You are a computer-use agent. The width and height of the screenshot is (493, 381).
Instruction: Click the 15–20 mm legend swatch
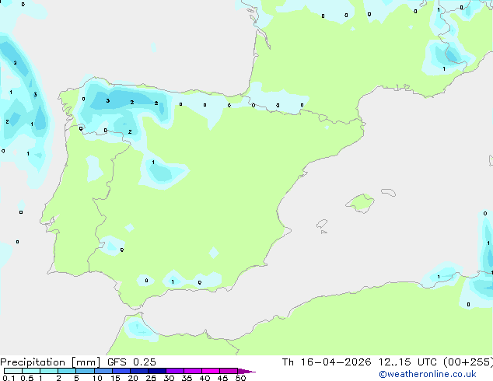point(121,371)
